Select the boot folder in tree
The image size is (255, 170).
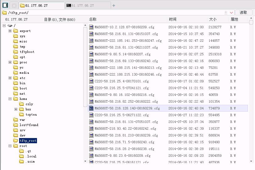(23, 88)
